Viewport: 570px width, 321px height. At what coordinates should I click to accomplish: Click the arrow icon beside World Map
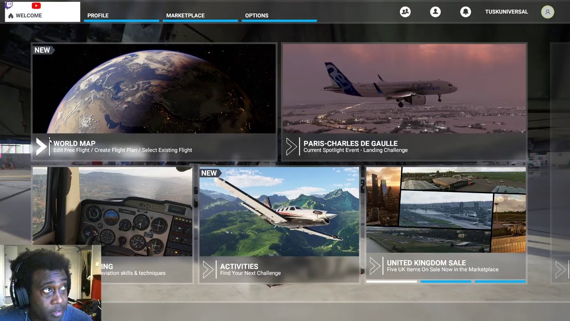click(x=41, y=147)
